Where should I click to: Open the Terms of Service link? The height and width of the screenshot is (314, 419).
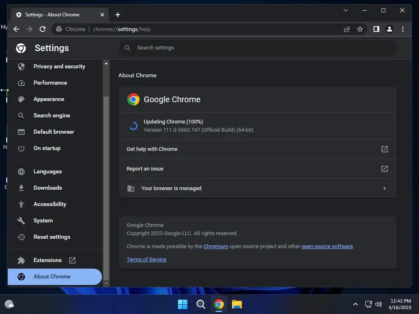click(146, 260)
